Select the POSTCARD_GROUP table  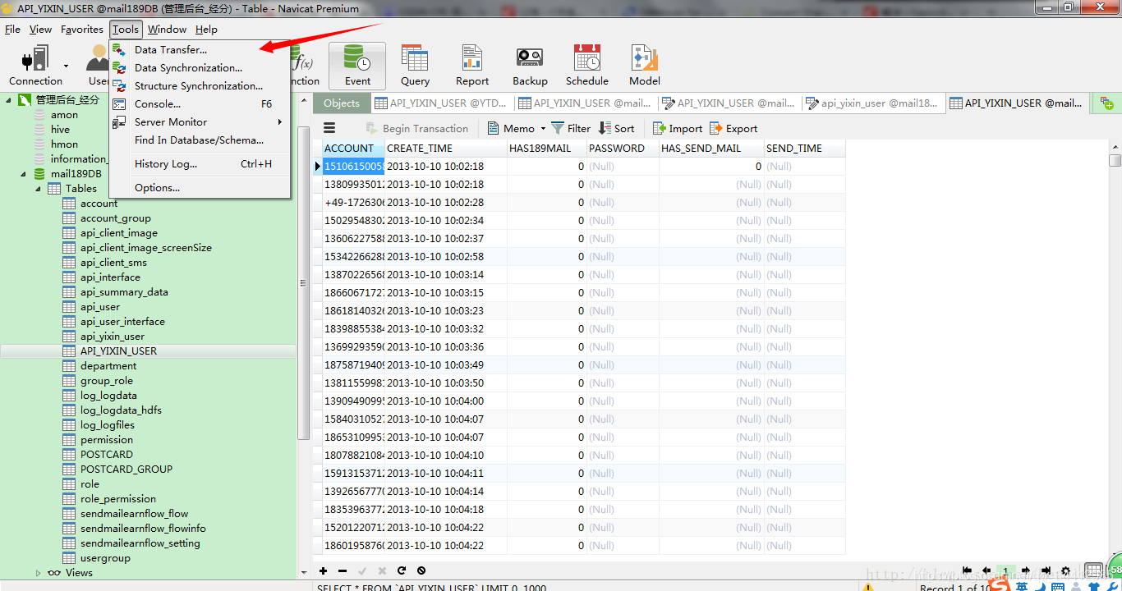126,470
